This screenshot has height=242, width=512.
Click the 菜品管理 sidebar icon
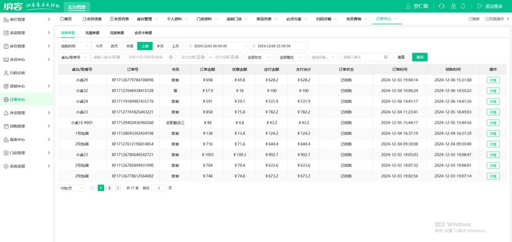pyautogui.click(x=6, y=33)
